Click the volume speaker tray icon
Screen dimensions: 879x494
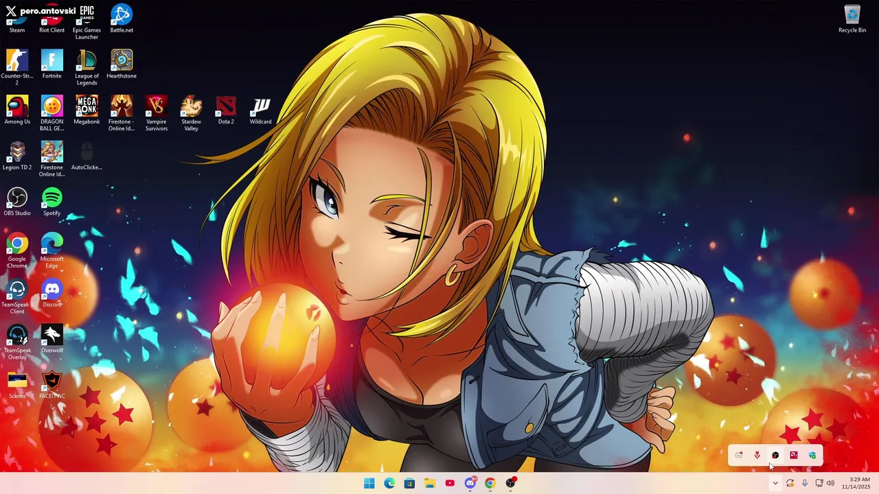tap(831, 483)
